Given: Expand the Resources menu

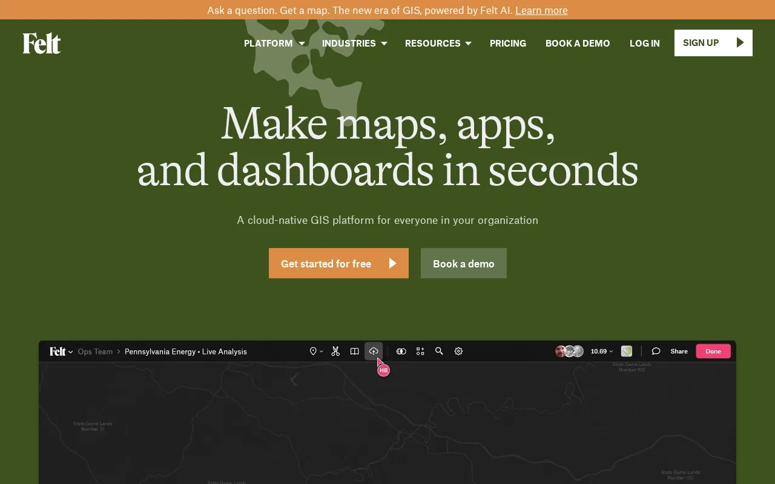Looking at the screenshot, I should coord(438,44).
